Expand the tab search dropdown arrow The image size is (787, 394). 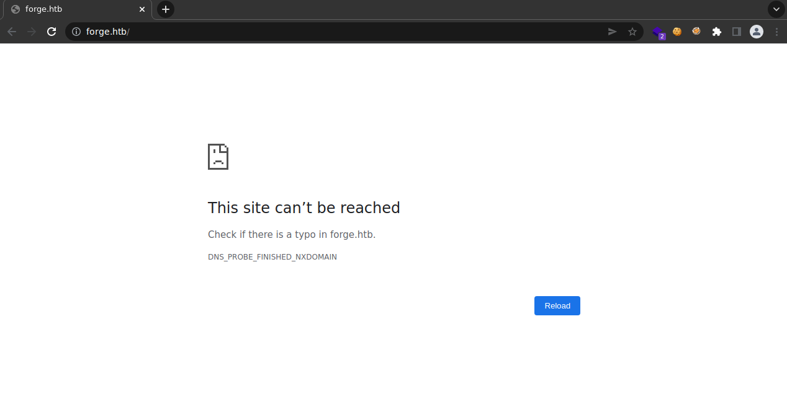(x=776, y=9)
